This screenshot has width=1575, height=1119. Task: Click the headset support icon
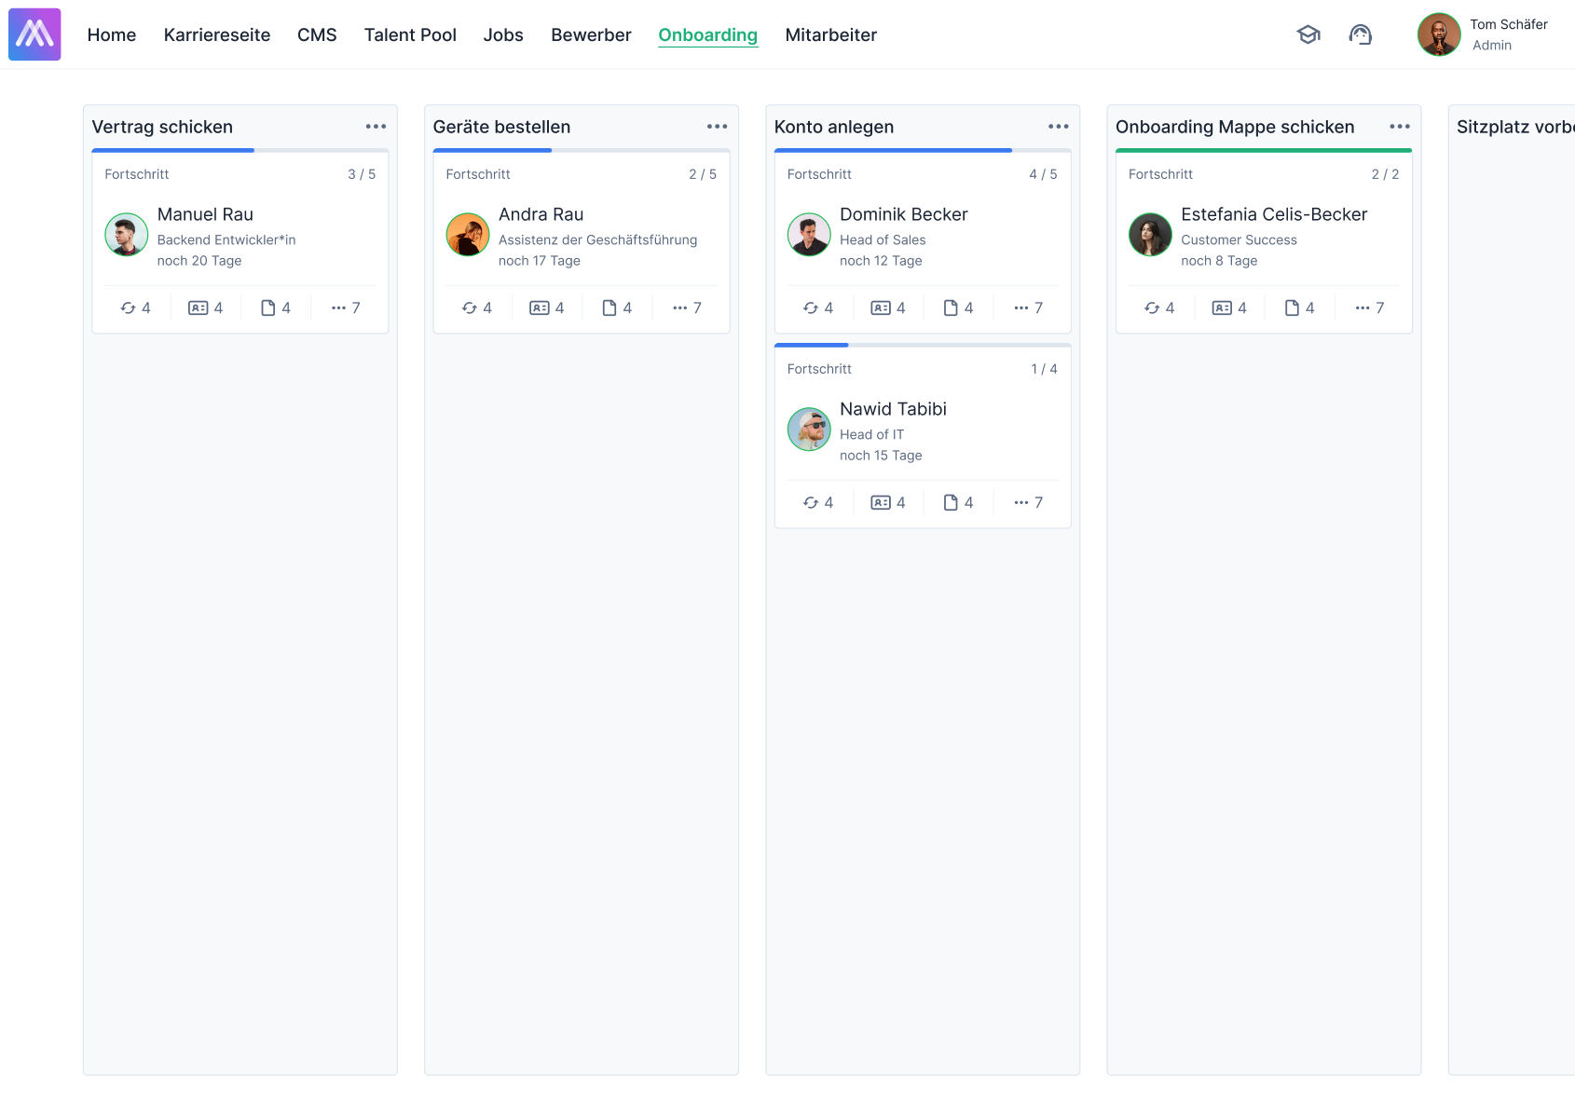pyautogui.click(x=1361, y=34)
